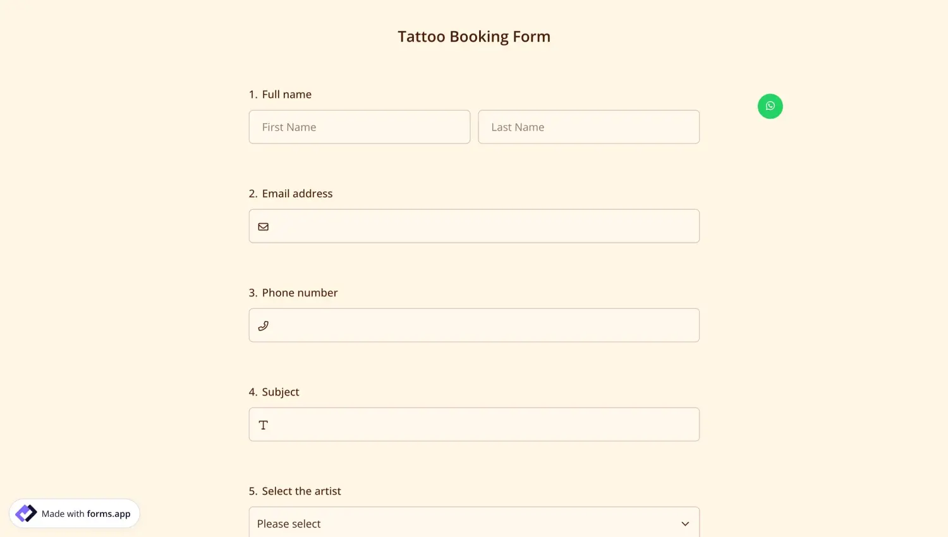The height and width of the screenshot is (537, 948).
Task: Click the 'Select the artist' question label
Action: point(301,491)
